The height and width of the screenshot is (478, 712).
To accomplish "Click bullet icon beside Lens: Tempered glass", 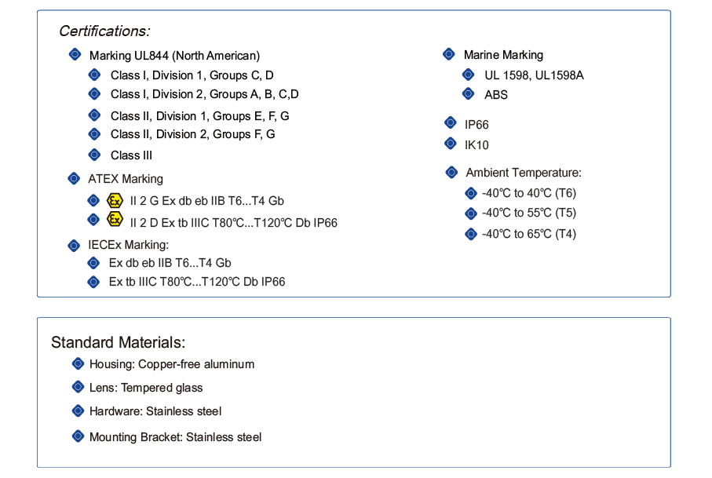I will pos(78,387).
